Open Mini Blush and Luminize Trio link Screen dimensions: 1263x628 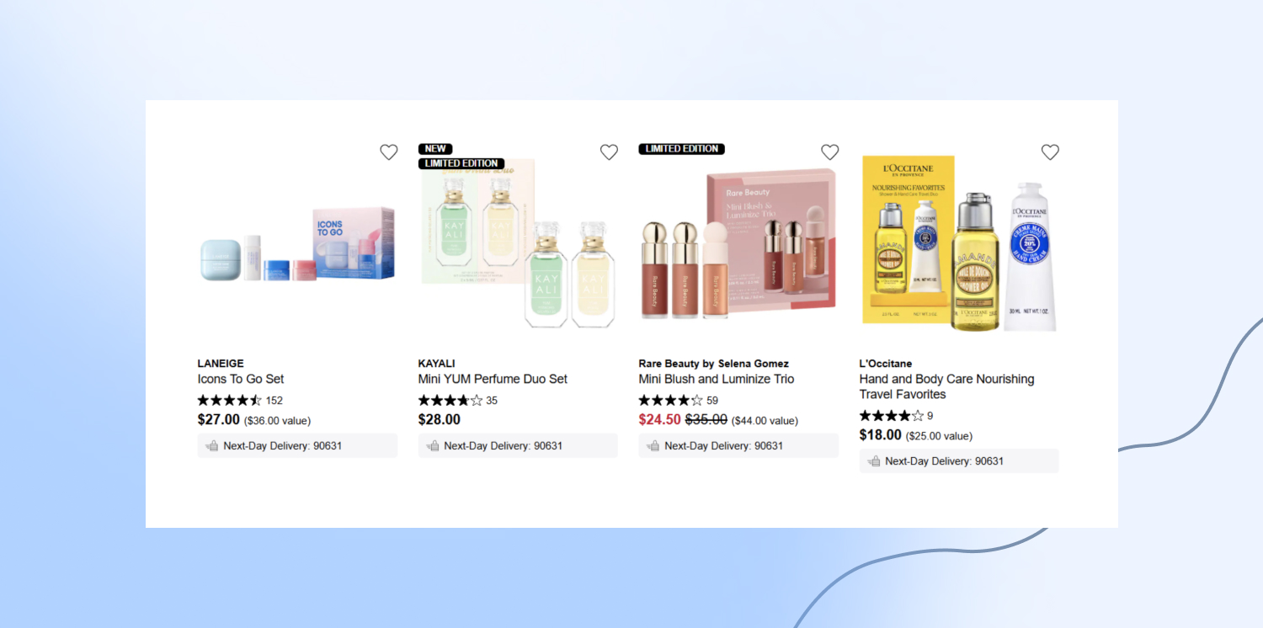(x=717, y=379)
